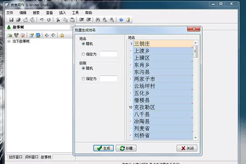This screenshot has width=246, height=164.
Task: Select the 两家子市 row
Action: click(163, 79)
